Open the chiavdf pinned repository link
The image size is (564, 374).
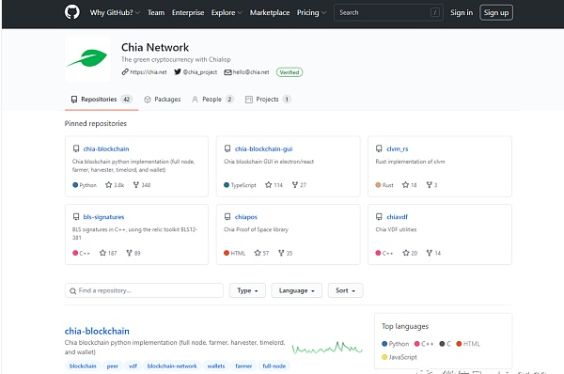pyautogui.click(x=397, y=217)
